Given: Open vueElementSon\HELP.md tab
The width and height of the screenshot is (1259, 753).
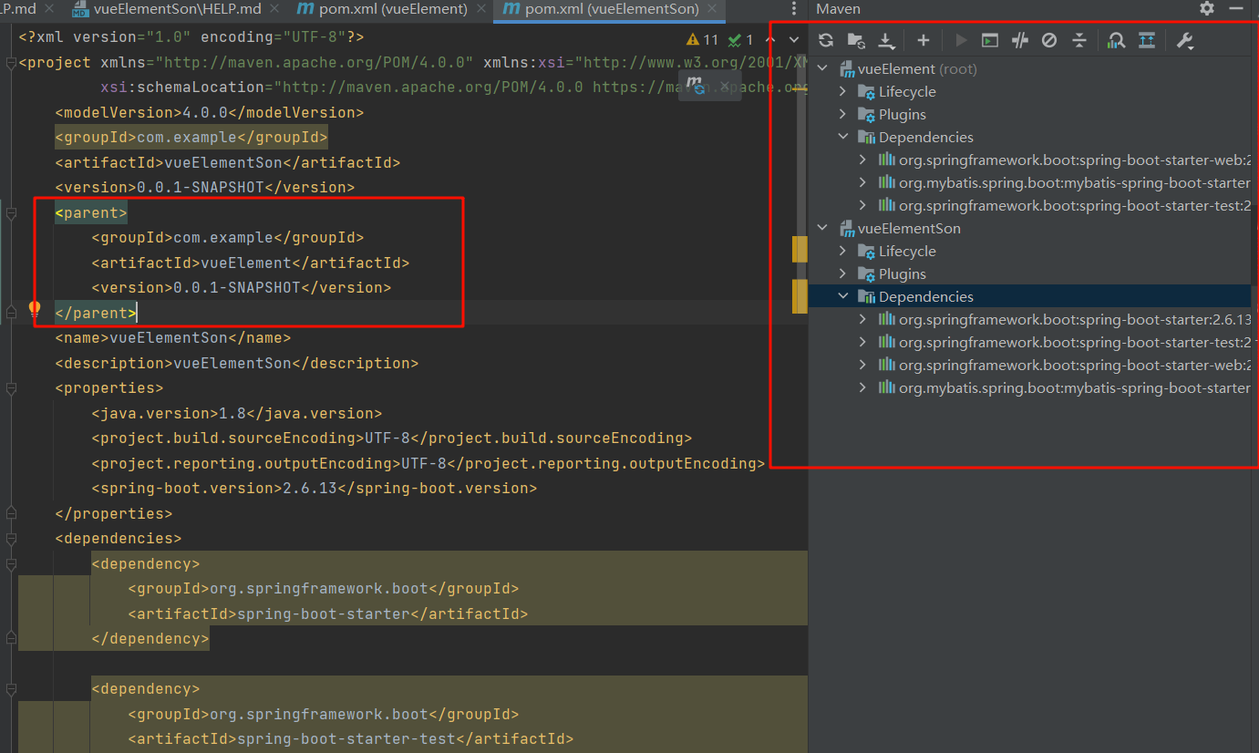Looking at the screenshot, I should pos(177,9).
